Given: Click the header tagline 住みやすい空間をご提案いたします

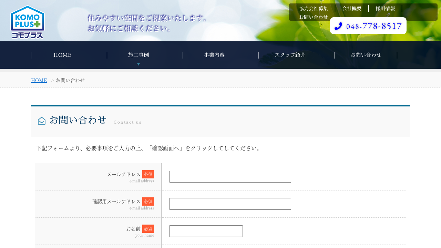Looking at the screenshot, I should pyautogui.click(x=148, y=18).
